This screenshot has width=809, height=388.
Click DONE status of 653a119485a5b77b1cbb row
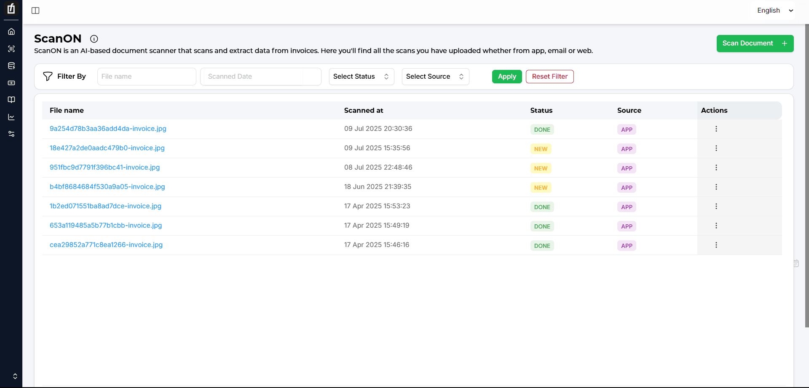[x=542, y=226]
